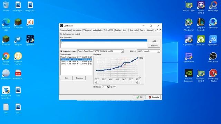
Task: Open the PhotoScape desktop shortcut
Action: 213,7
